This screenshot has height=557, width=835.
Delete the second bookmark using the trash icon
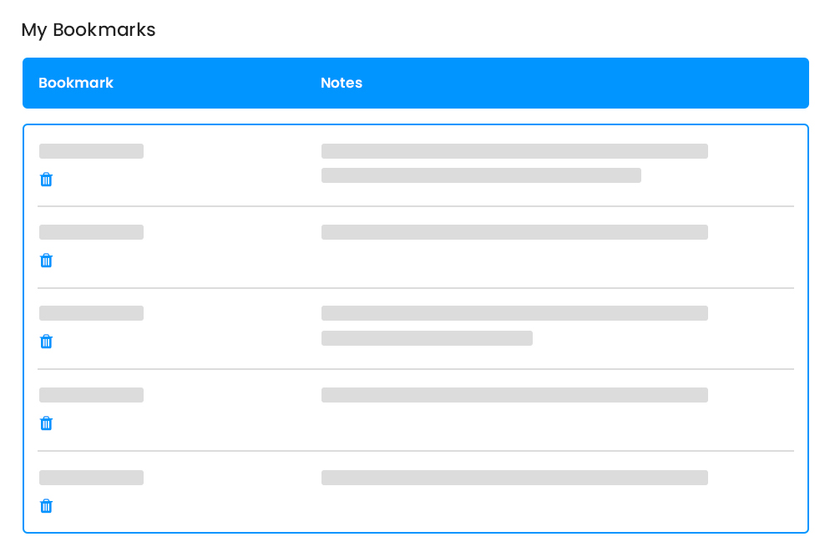click(46, 260)
